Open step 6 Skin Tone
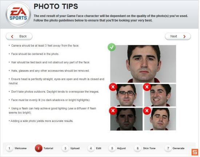 click(145, 148)
